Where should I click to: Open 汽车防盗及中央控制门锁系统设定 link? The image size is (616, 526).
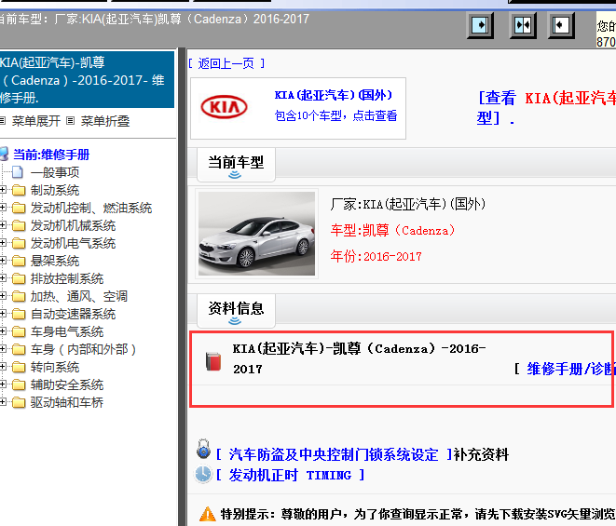tap(333, 454)
